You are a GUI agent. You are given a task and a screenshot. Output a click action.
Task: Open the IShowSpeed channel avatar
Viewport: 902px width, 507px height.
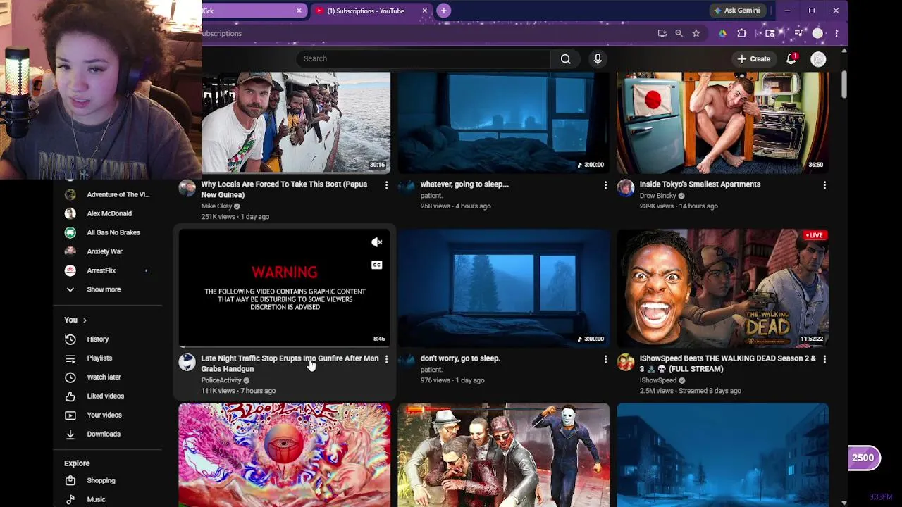626,362
